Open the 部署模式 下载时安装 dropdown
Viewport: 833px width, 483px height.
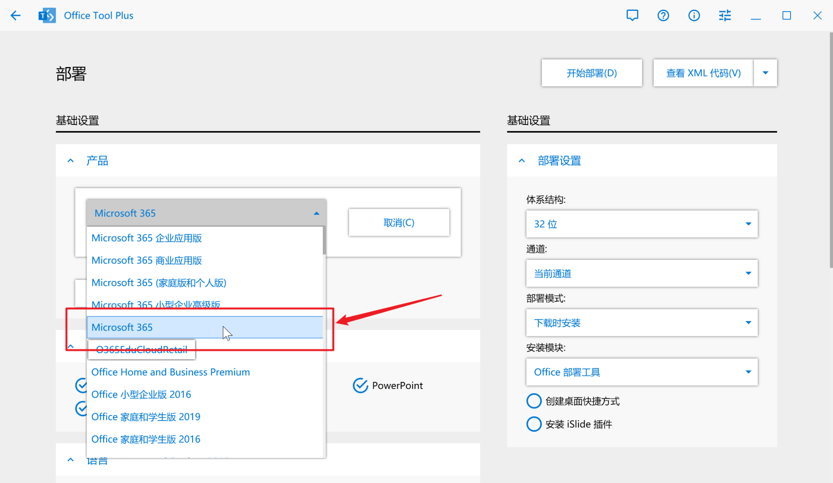pos(642,323)
